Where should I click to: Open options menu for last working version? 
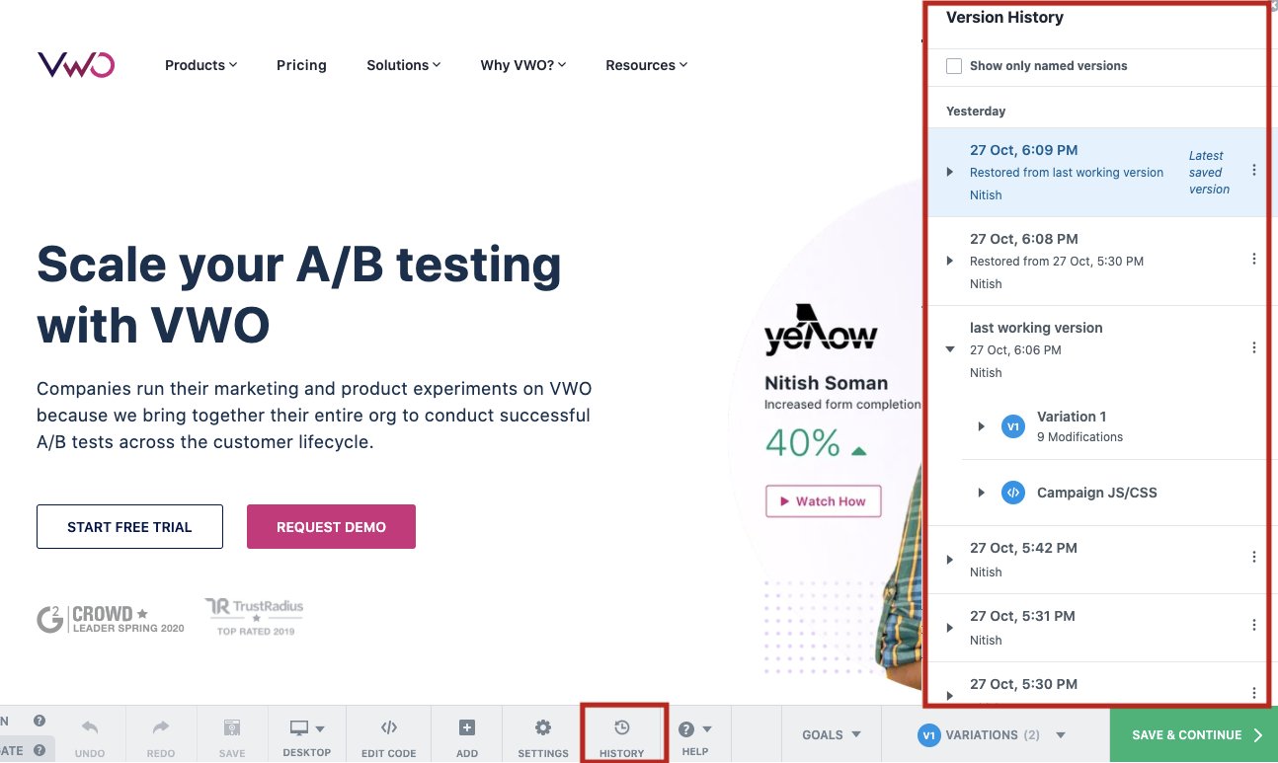[1254, 347]
